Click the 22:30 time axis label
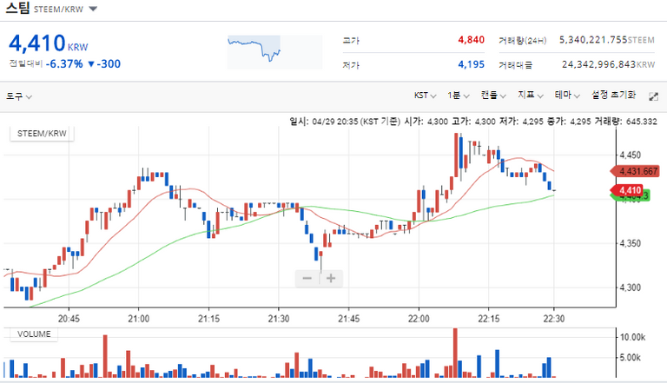This screenshot has width=667, height=383. click(554, 319)
